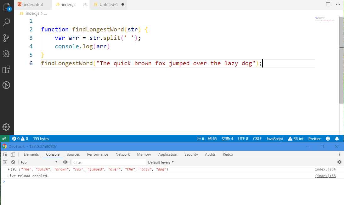Open the Redux panel tab
This screenshot has height=205, width=344.
[228, 154]
